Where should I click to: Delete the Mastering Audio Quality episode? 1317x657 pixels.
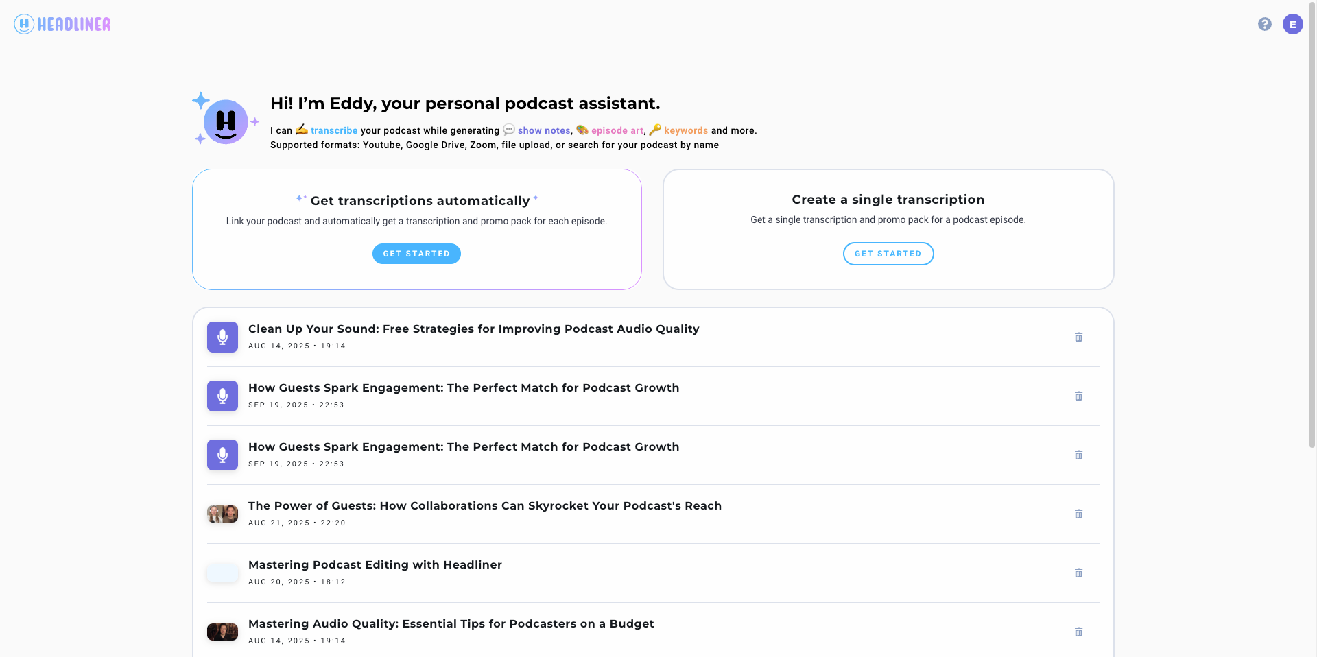click(x=1078, y=632)
